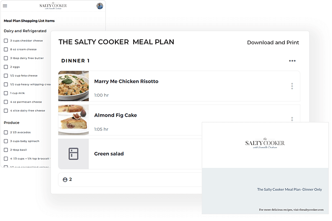Click Marry Me Chicken Risotto thumbnail

pyautogui.click(x=74, y=86)
